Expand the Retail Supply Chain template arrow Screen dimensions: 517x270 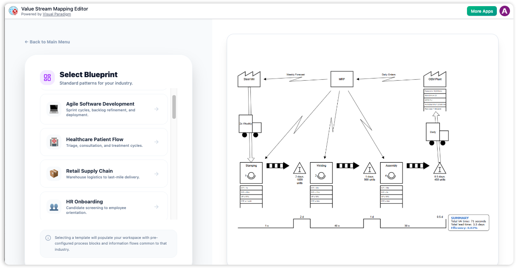coord(157,173)
